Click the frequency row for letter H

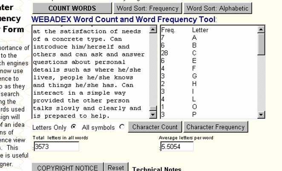pyautogui.click(x=209, y=84)
